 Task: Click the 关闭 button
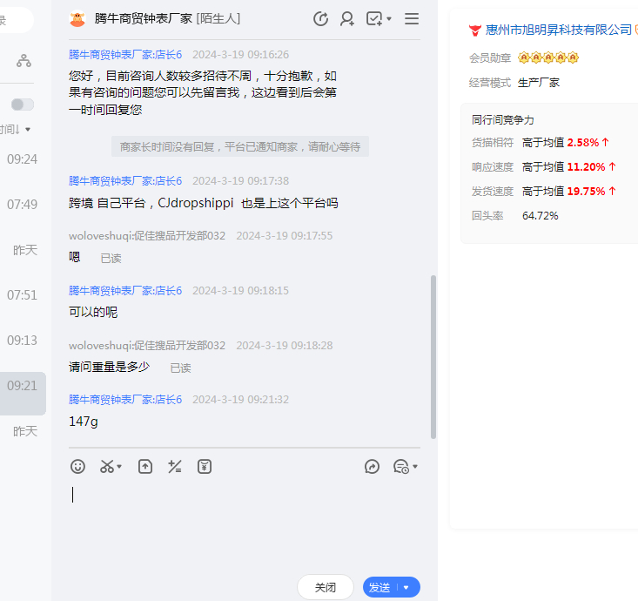tap(326, 587)
